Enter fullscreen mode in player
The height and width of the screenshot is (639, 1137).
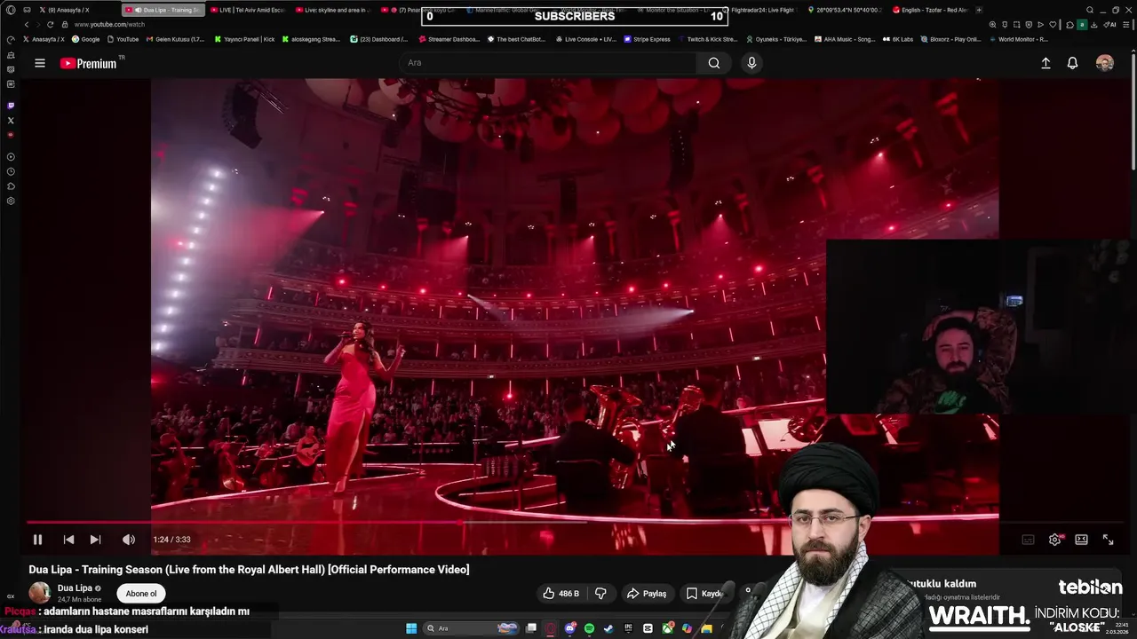pyautogui.click(x=1108, y=540)
